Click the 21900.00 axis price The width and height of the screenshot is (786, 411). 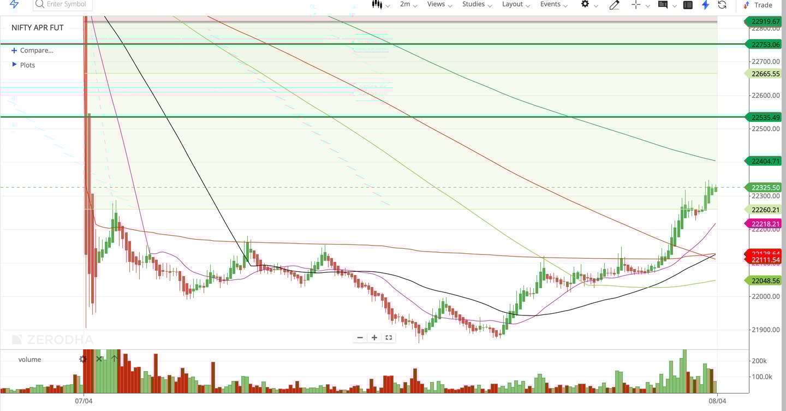coord(765,330)
